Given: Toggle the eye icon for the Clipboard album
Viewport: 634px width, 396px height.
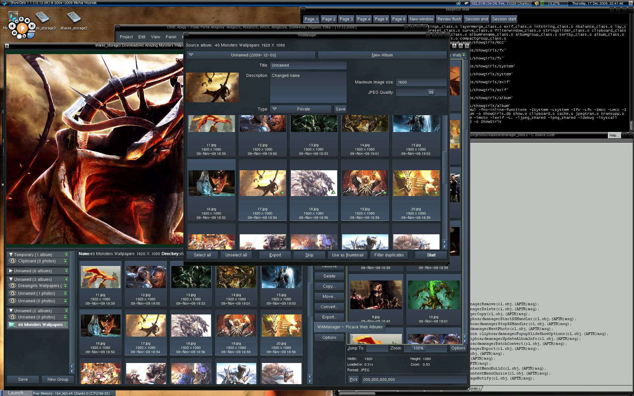Looking at the screenshot, I should click(13, 261).
